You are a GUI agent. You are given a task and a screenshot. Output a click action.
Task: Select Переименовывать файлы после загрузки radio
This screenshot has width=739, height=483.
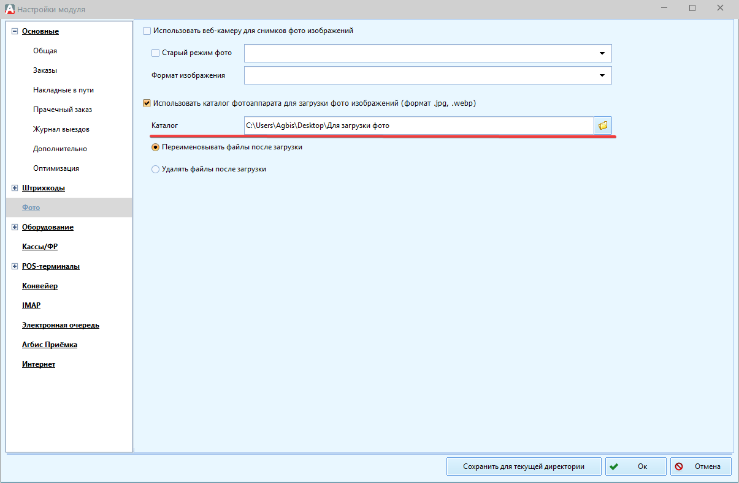pyautogui.click(x=155, y=147)
